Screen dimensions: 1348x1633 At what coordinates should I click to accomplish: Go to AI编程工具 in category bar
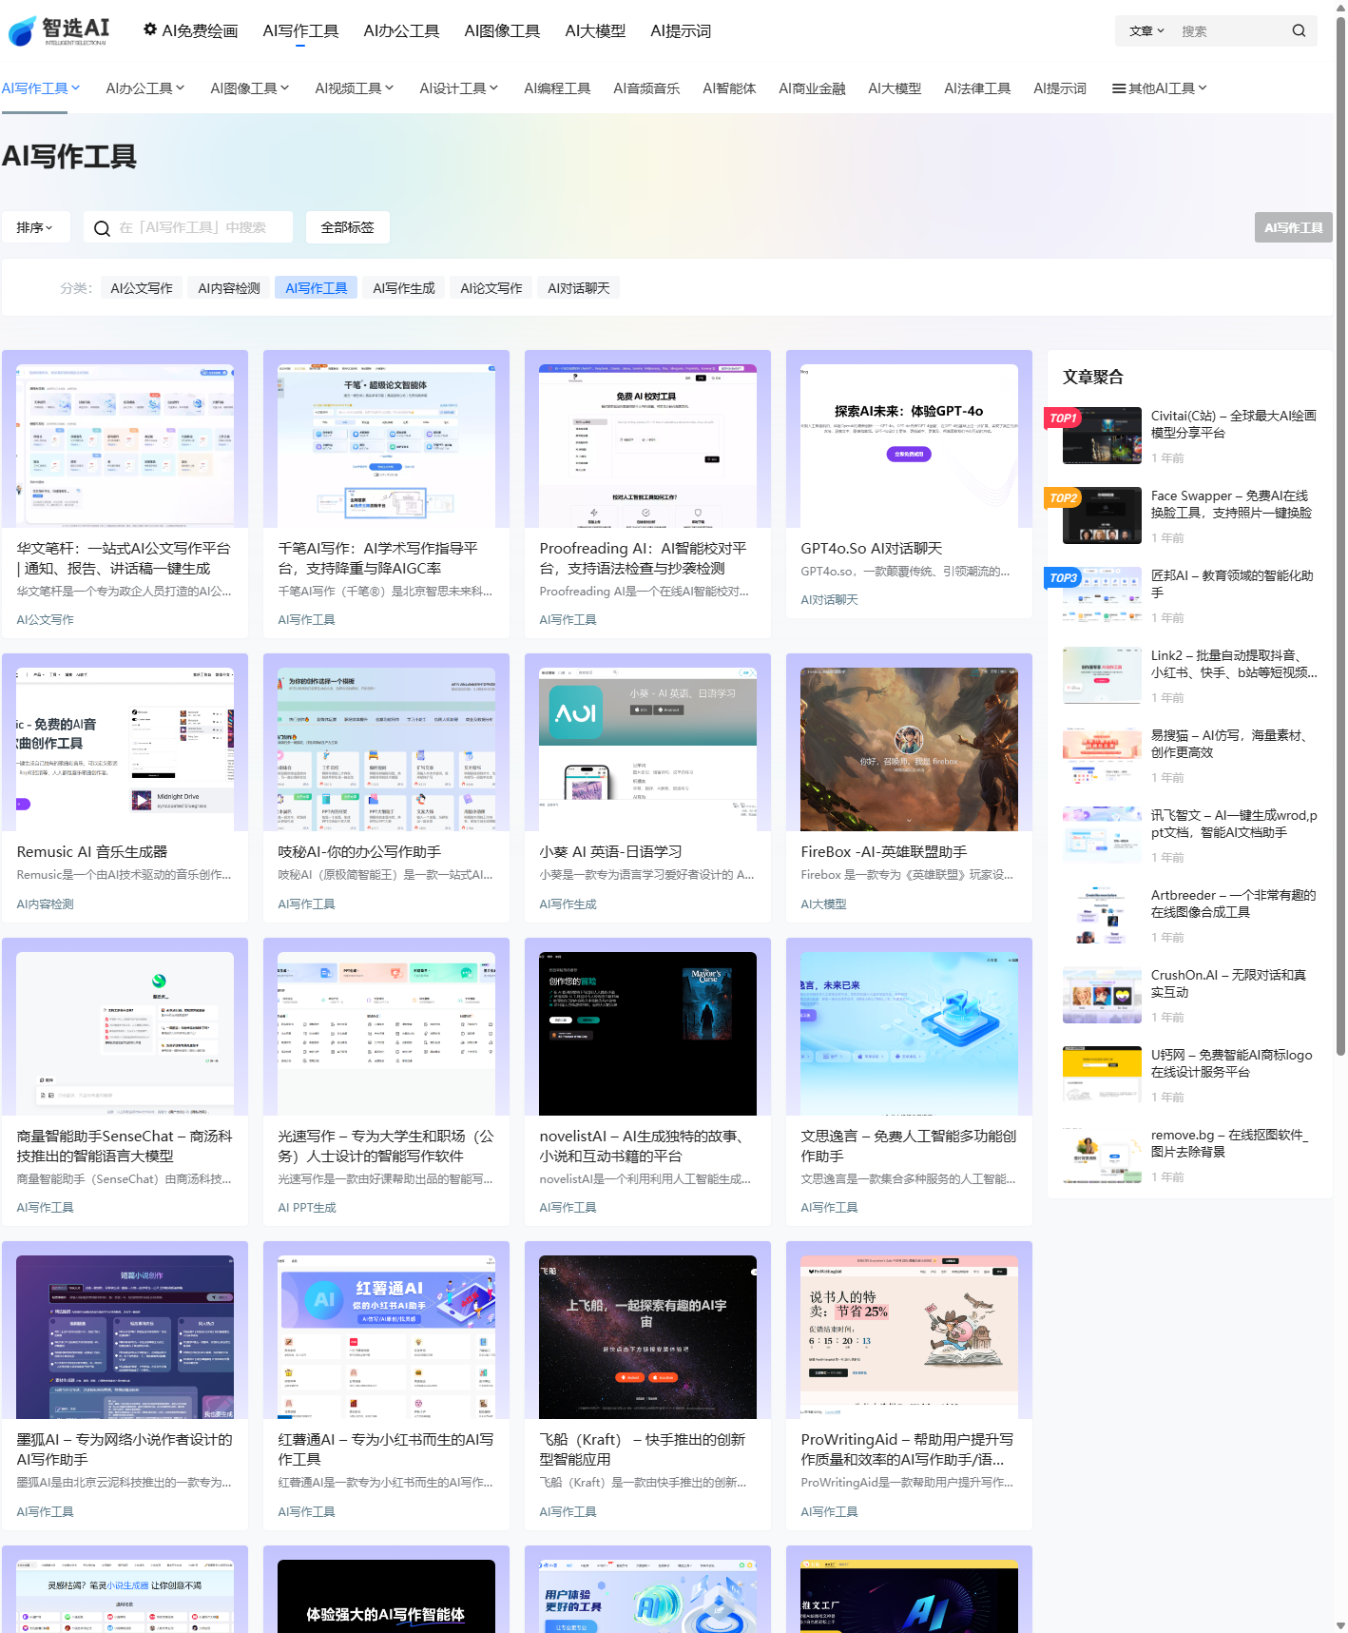(557, 88)
